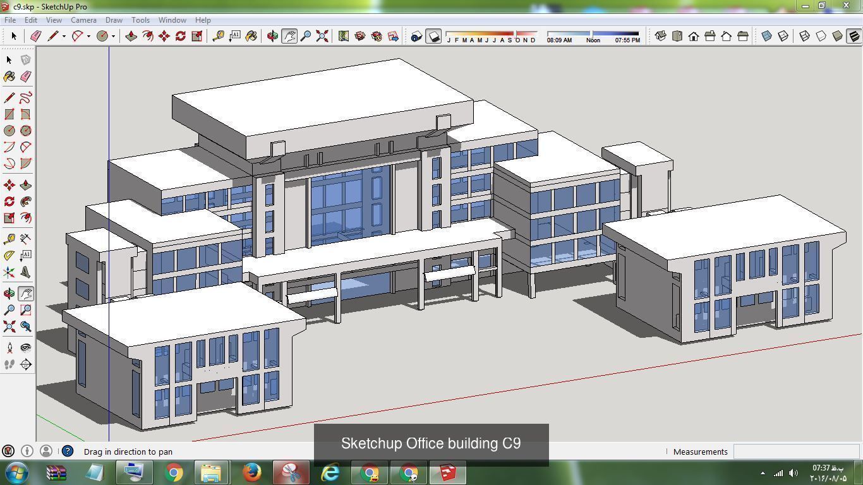
Task: Choose the Dimension tool
Action: 25,239
